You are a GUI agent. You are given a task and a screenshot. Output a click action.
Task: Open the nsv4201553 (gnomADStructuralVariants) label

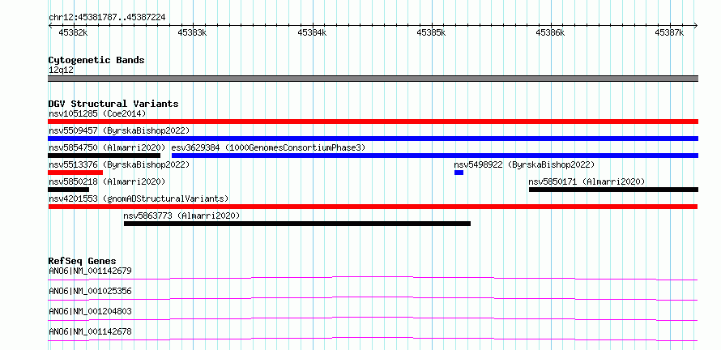[x=139, y=198]
